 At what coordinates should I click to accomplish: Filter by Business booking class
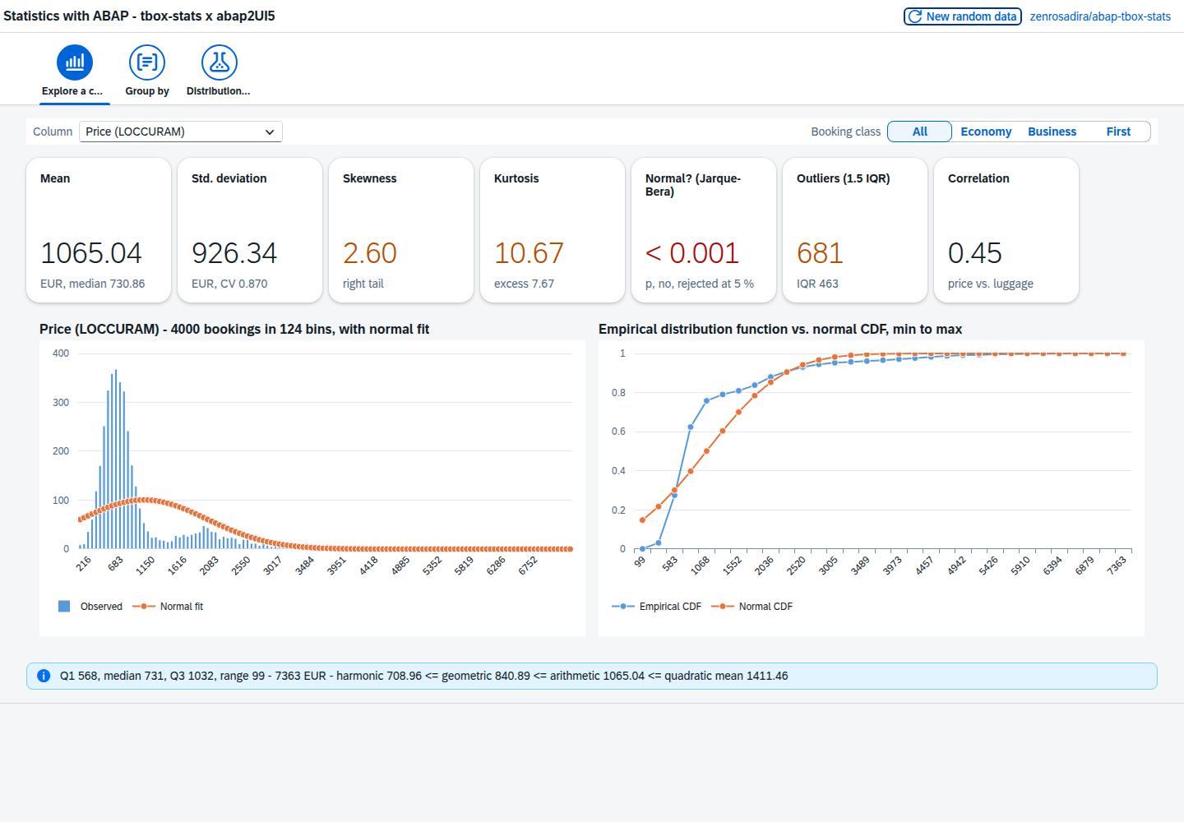click(1052, 132)
